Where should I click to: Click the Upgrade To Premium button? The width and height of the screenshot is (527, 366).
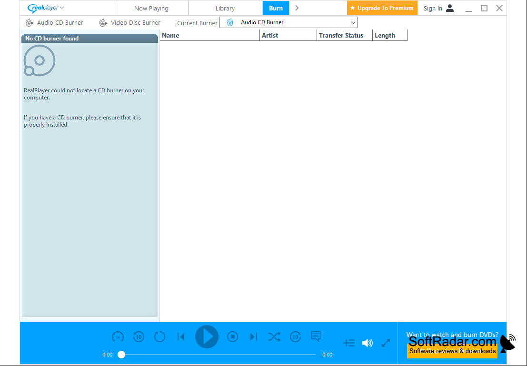382,8
